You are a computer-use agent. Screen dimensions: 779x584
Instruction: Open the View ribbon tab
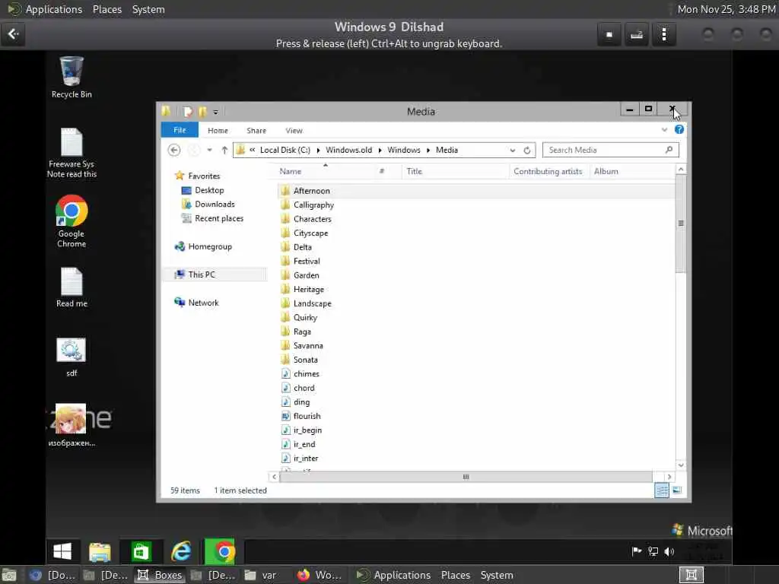[x=294, y=131]
